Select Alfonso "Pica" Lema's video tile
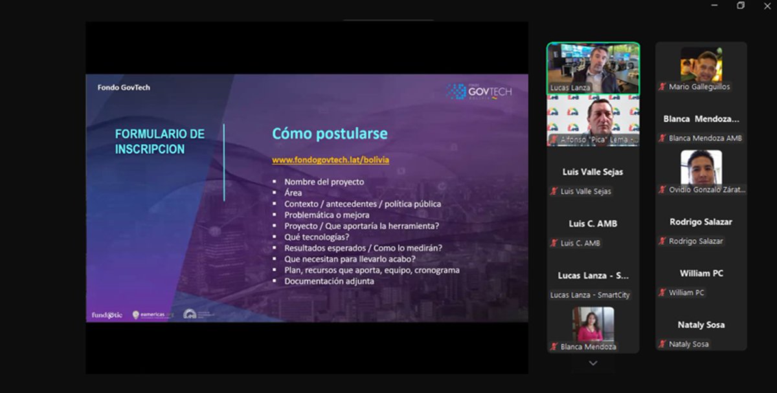777x393 pixels. (x=593, y=121)
